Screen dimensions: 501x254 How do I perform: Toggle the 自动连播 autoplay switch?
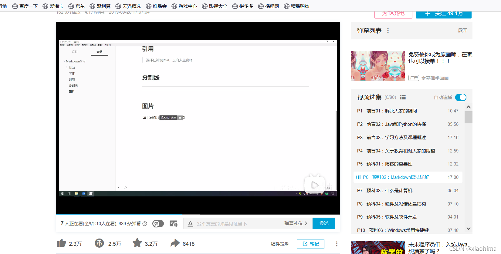461,97
